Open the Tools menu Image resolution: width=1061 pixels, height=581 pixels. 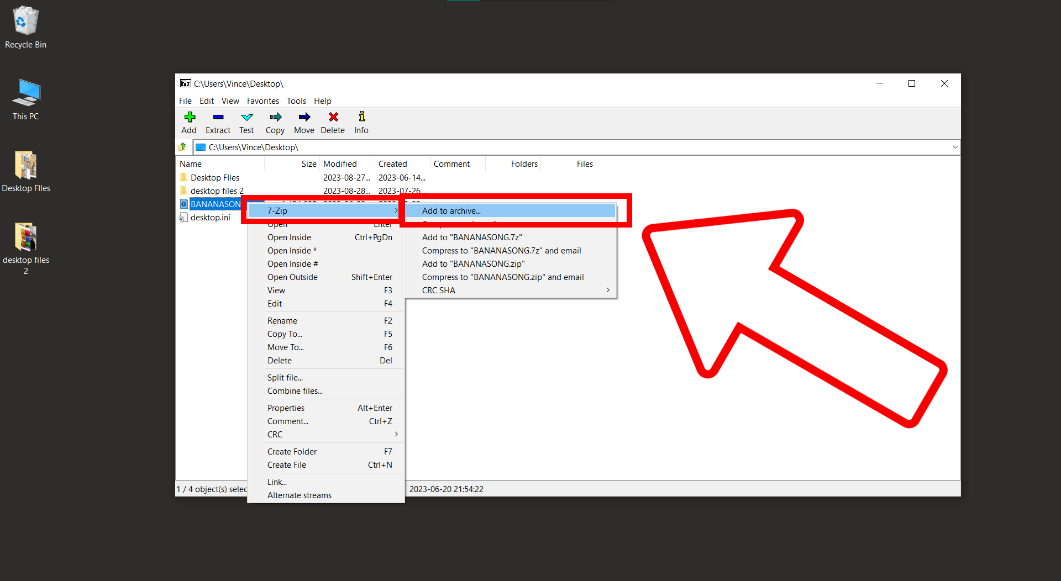[x=296, y=101]
